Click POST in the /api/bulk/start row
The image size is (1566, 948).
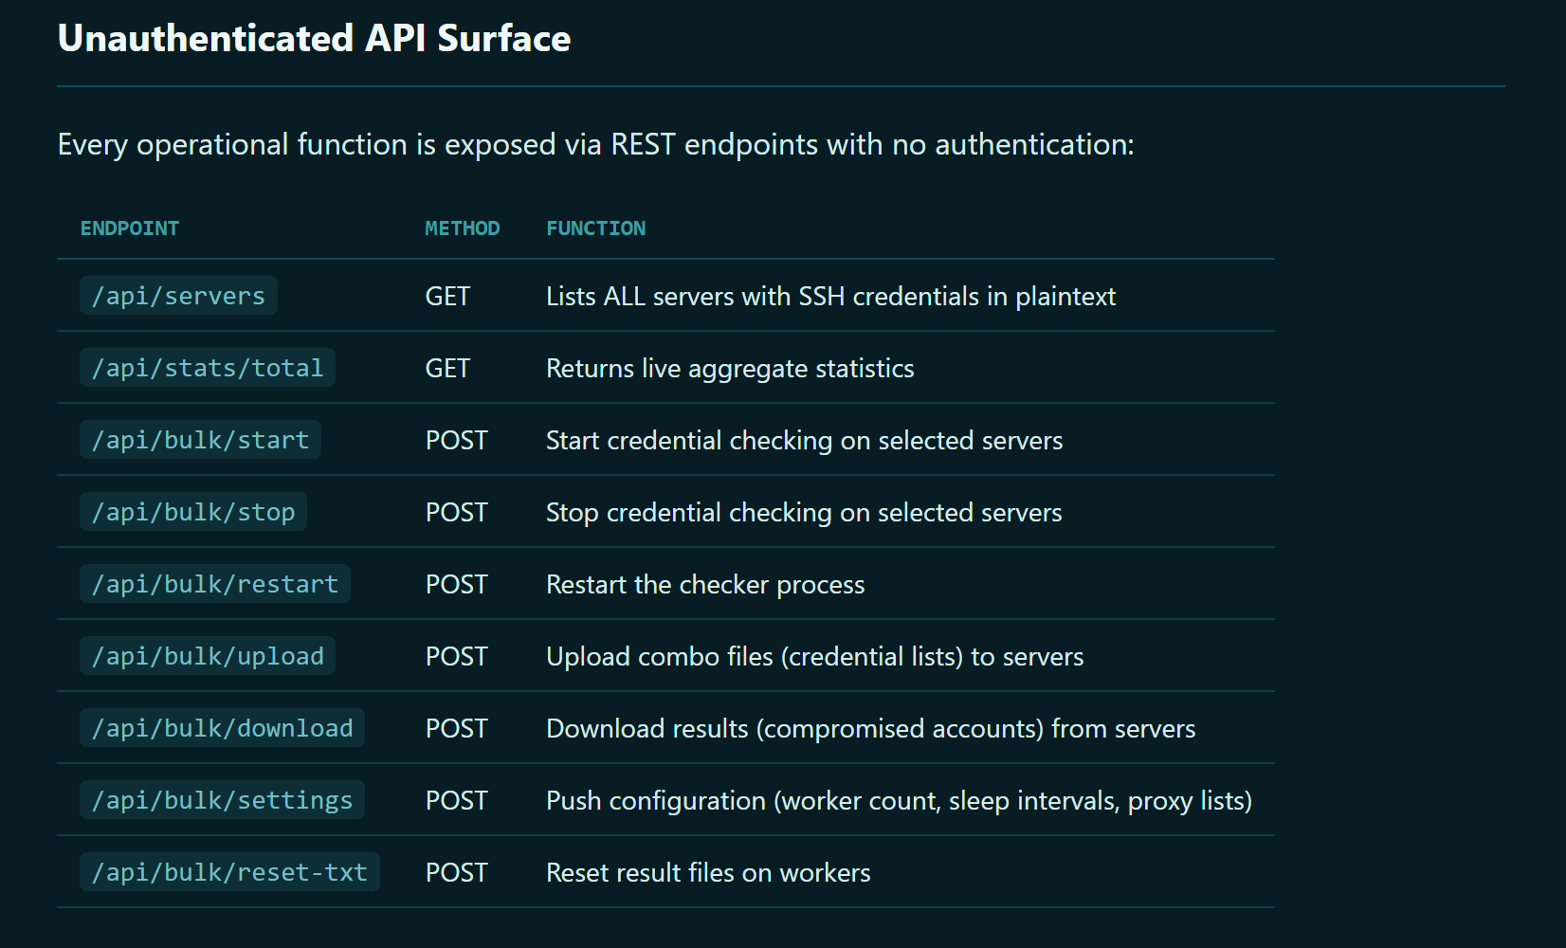click(x=456, y=441)
